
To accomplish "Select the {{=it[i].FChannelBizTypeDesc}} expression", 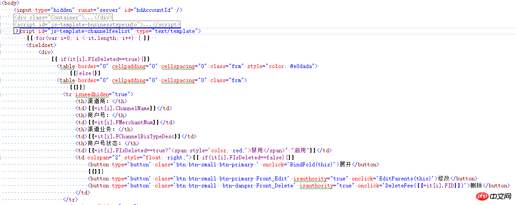I will tap(134, 136).
